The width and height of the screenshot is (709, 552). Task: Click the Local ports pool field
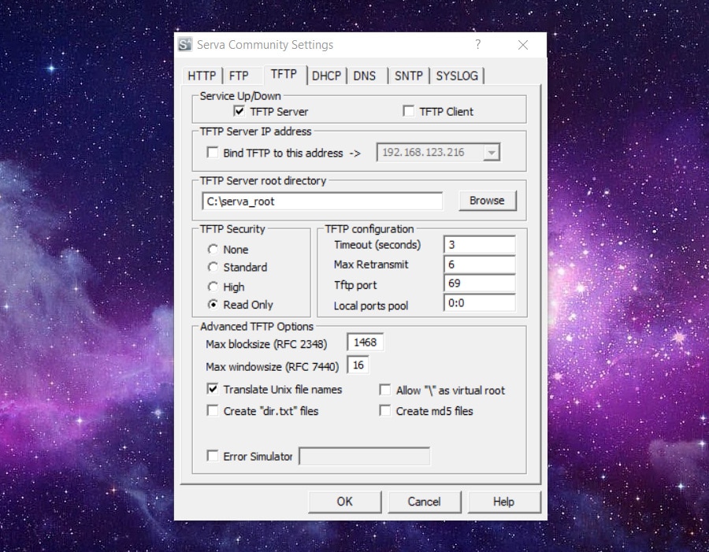[x=480, y=303]
